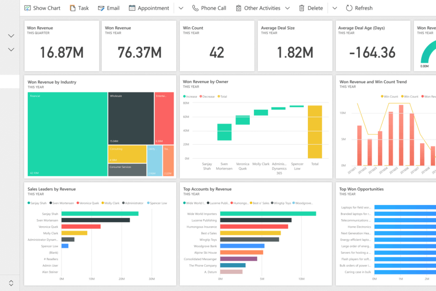The image size is (436, 291).
Task: Expand the chevron right after Appointment
Action: pos(181,8)
